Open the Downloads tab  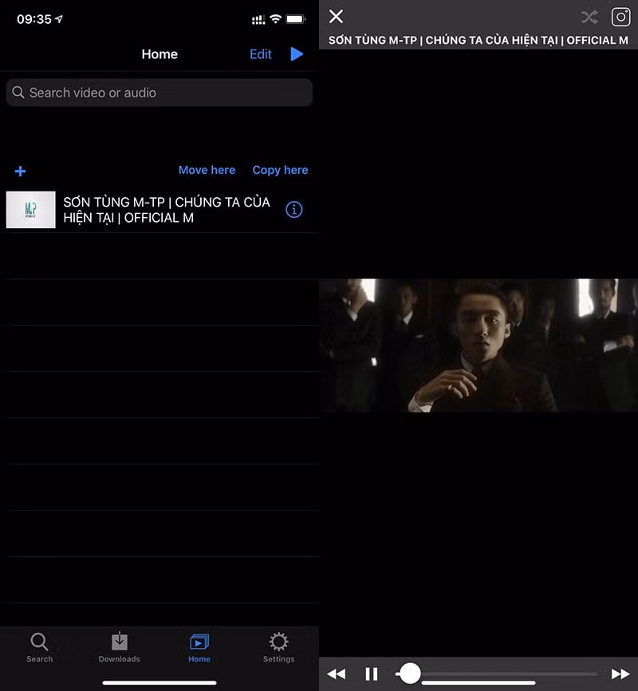coord(119,647)
